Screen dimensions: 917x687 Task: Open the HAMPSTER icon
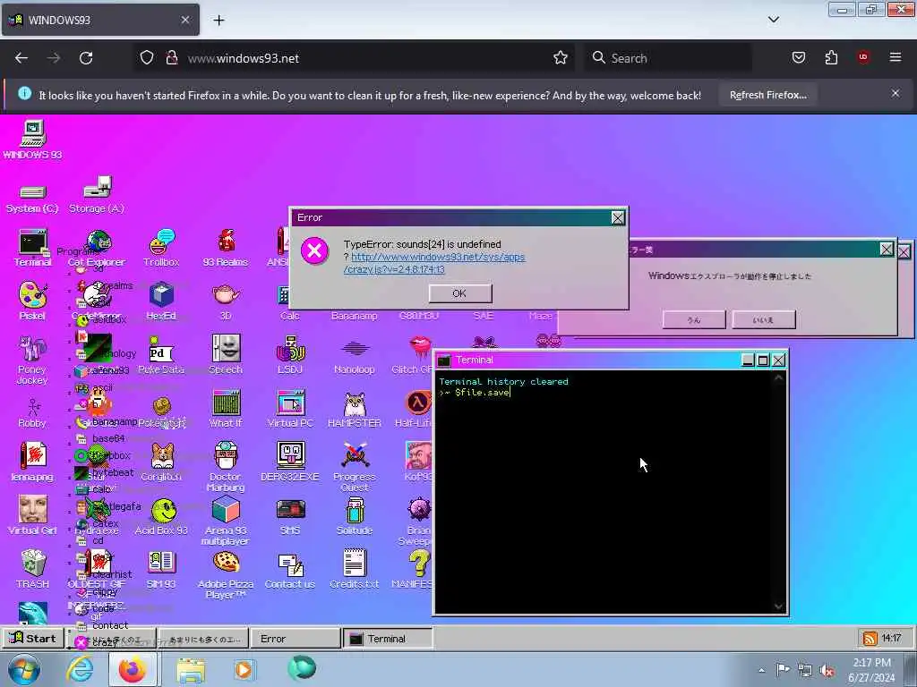(355, 408)
